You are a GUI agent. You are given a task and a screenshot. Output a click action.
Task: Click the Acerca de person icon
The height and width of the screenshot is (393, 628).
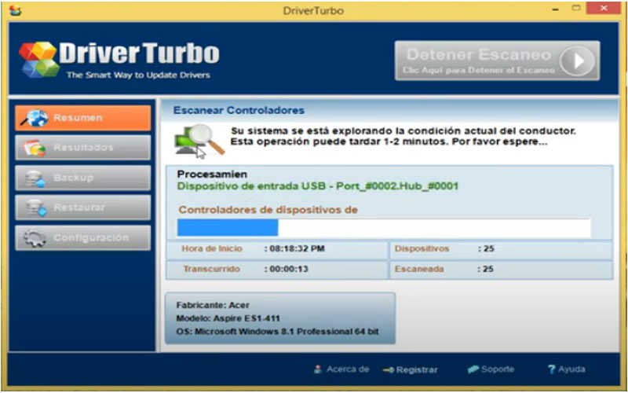click(x=318, y=369)
